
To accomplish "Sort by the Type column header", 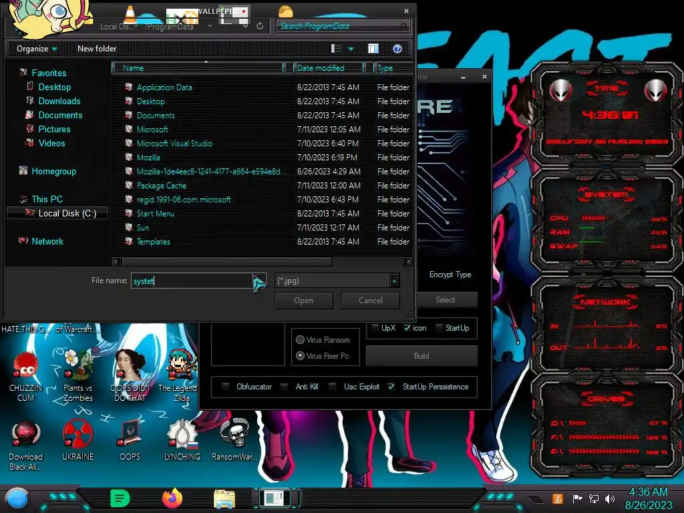I will click(393, 68).
